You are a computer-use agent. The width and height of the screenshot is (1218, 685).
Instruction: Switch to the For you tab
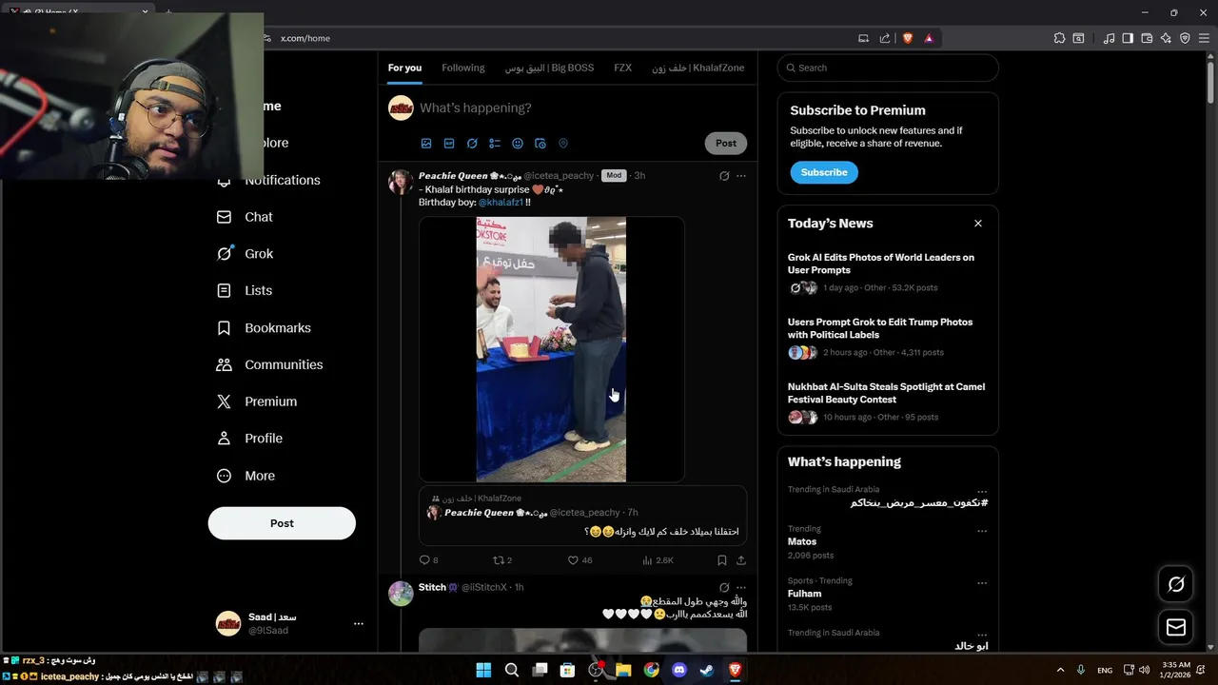click(404, 68)
